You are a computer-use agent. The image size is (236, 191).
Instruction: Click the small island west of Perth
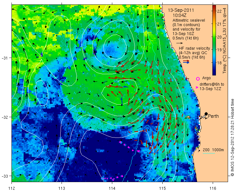point(188,117)
